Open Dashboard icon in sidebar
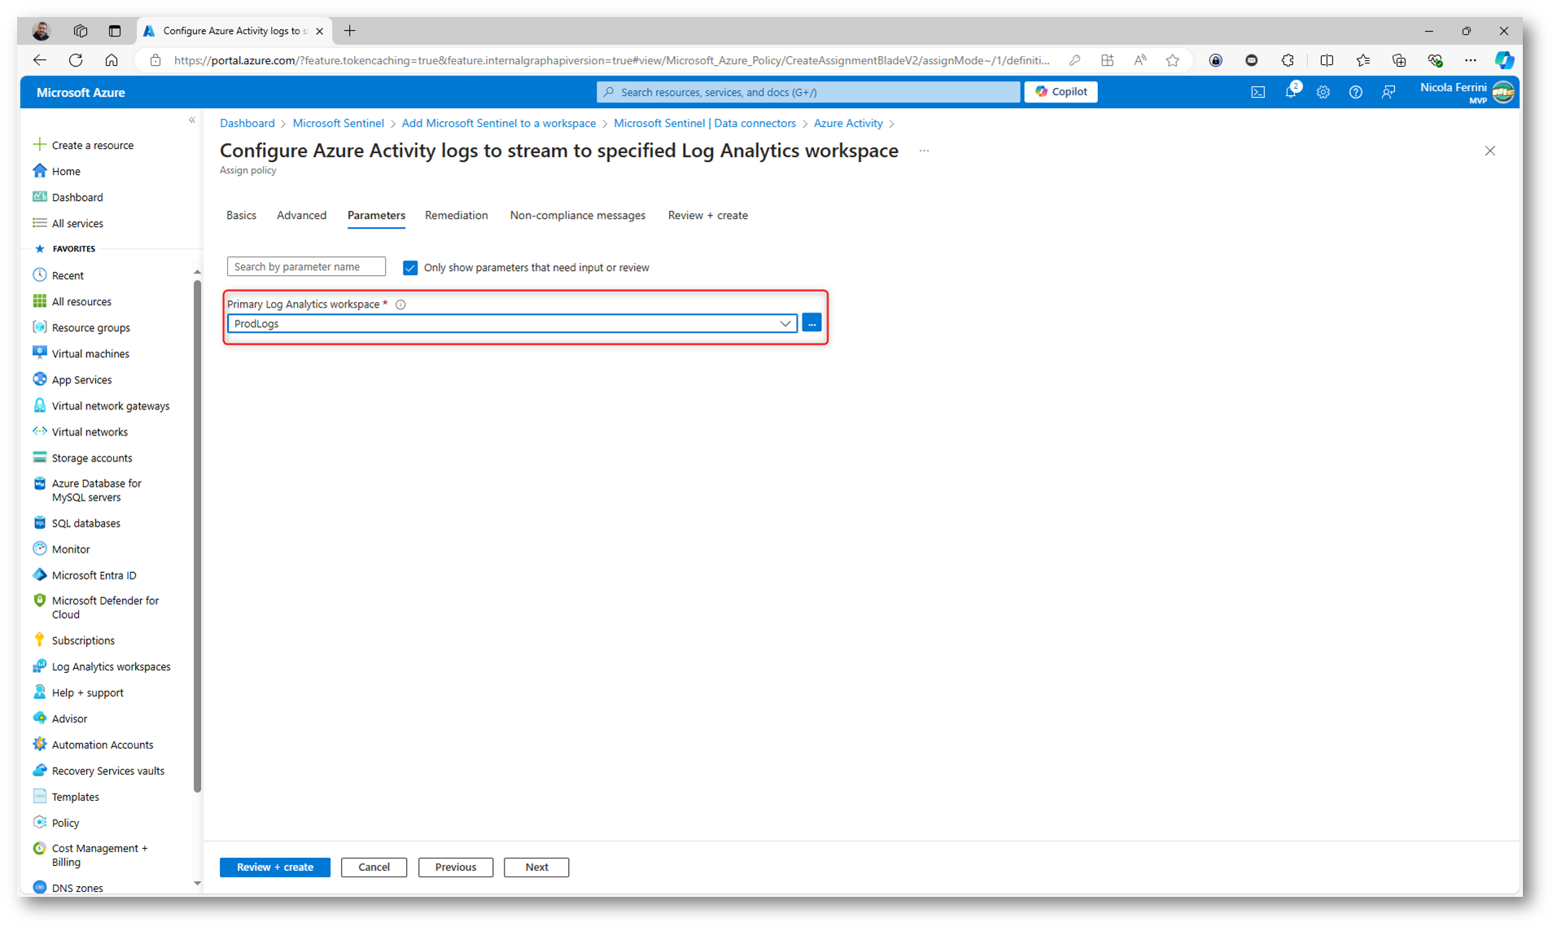 tap(39, 197)
